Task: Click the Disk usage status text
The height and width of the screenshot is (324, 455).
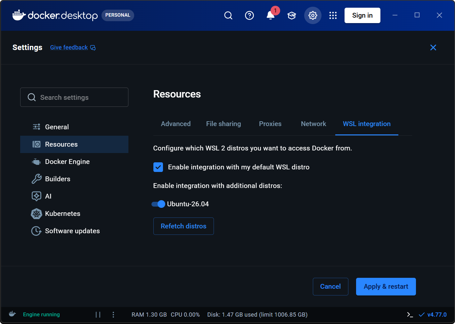Action: (257, 315)
